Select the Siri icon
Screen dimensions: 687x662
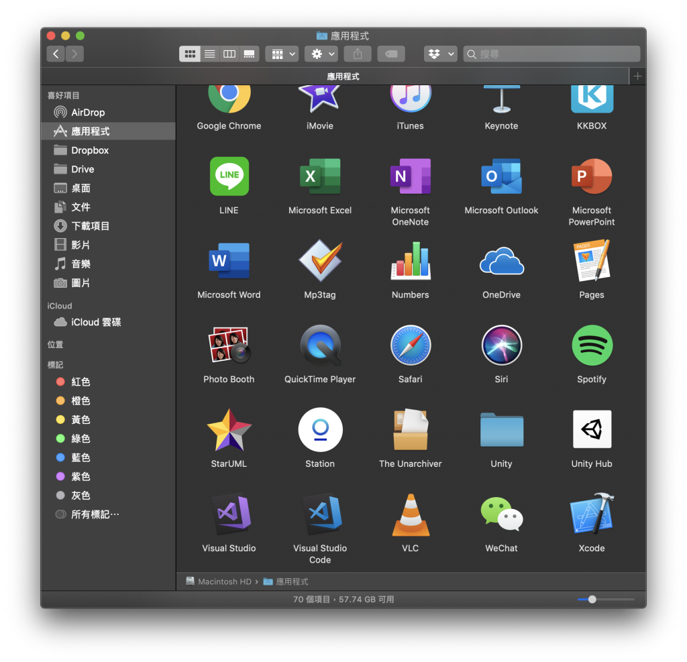tap(501, 345)
